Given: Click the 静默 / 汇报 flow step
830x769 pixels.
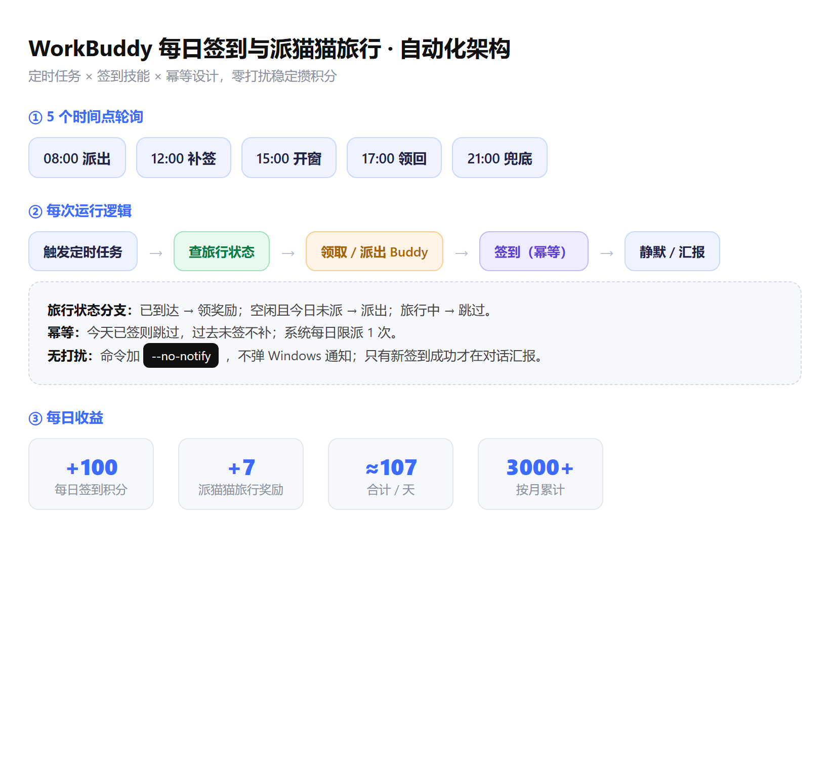Looking at the screenshot, I should tap(672, 251).
